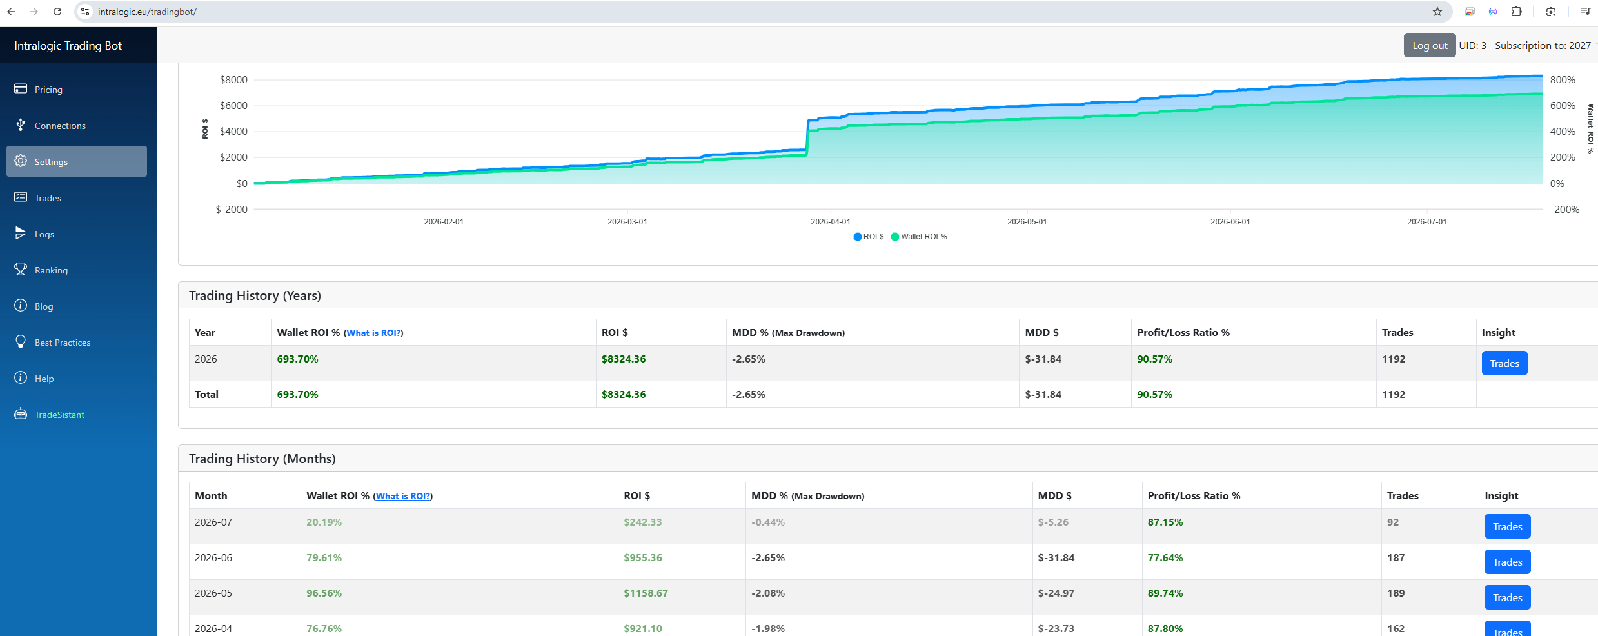Open the Help menu item

(44, 379)
